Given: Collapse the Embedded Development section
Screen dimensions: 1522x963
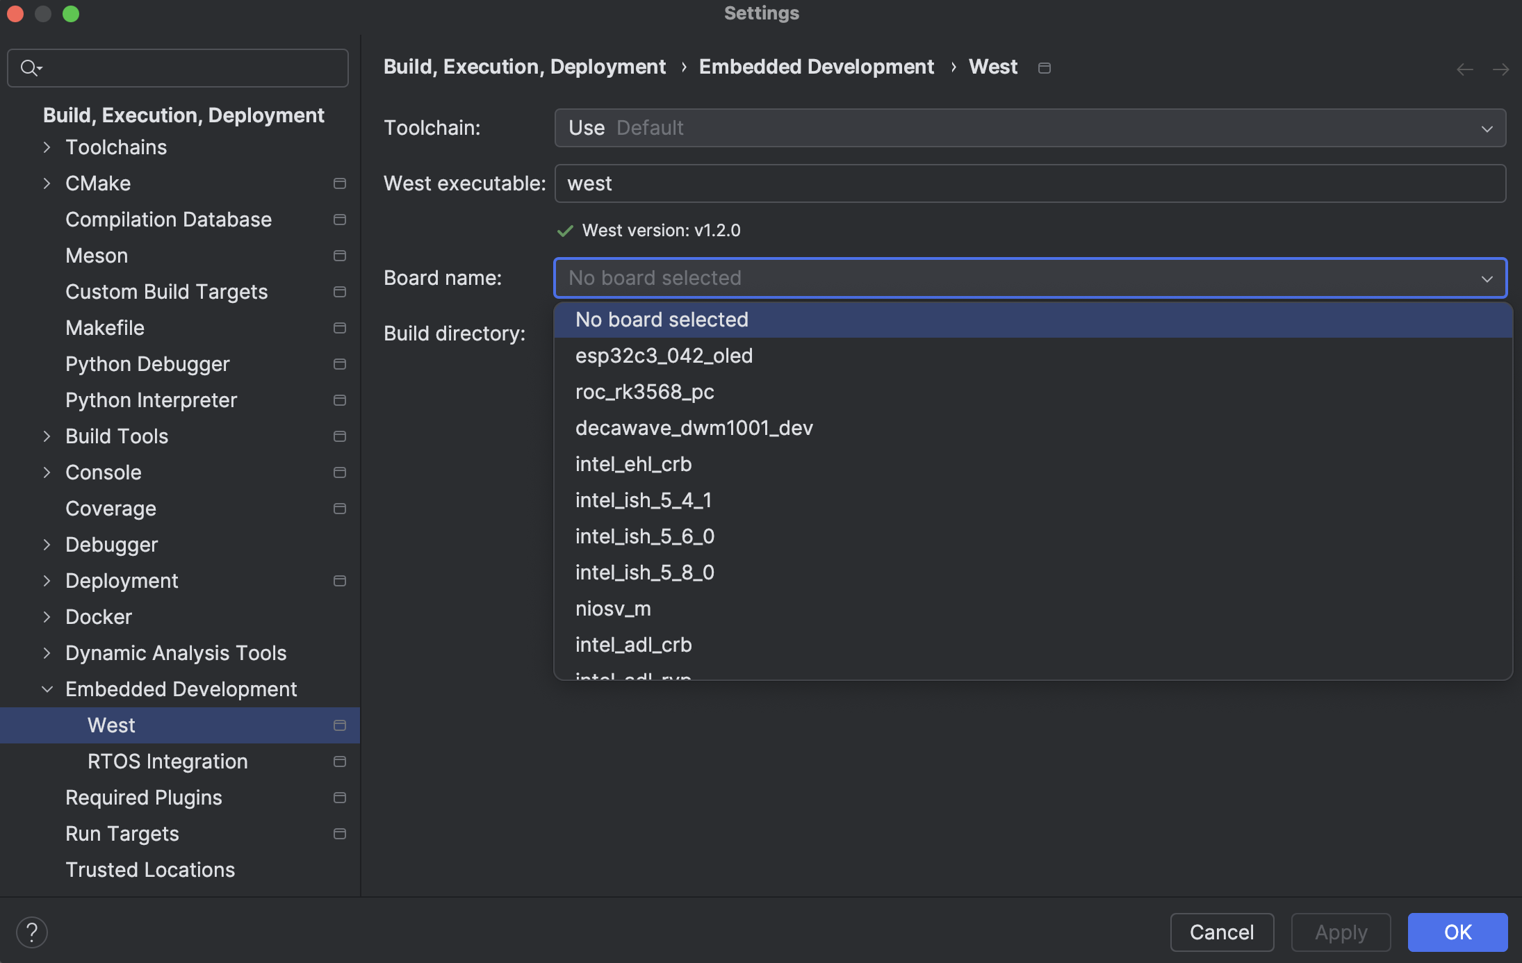Looking at the screenshot, I should 47,689.
